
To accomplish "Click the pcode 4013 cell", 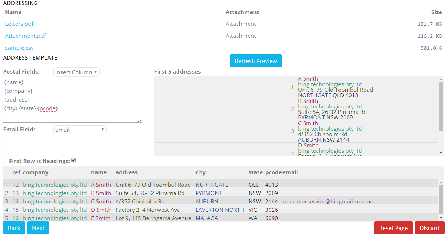I will pyautogui.click(x=271, y=185).
